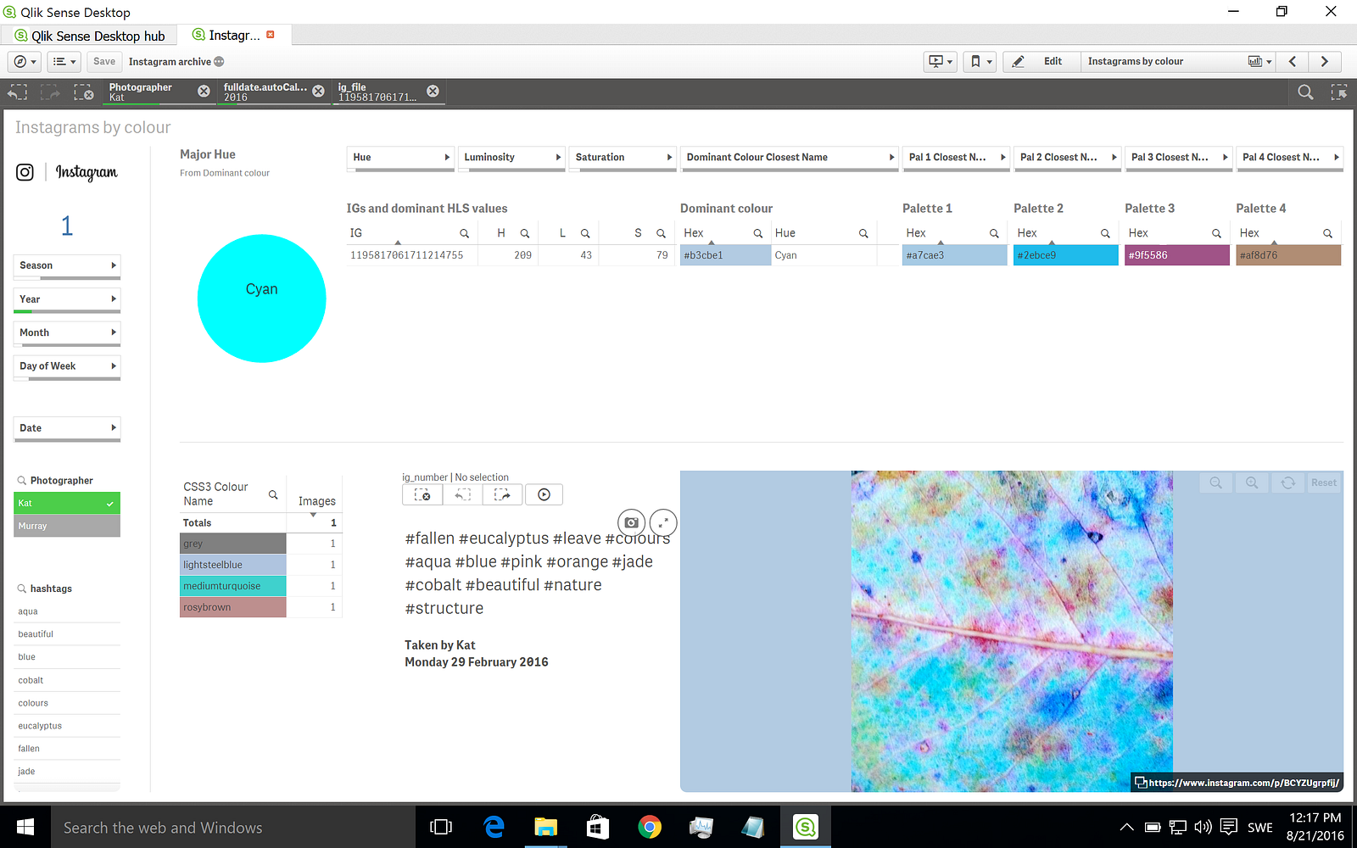Select the #b3cbe1 dominant colour cell

click(x=725, y=255)
